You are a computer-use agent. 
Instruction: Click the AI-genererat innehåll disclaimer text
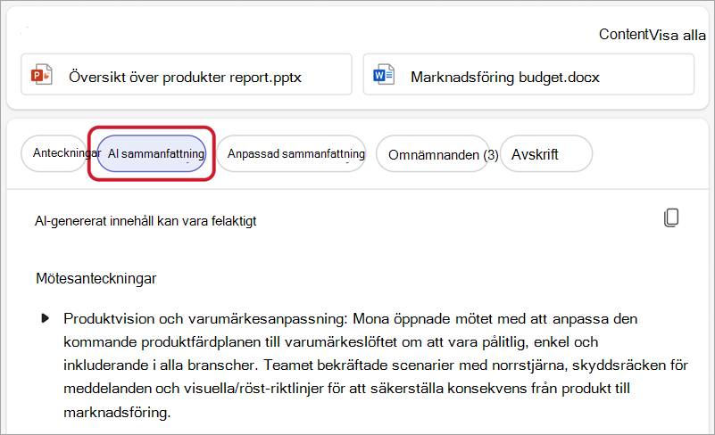tap(145, 221)
